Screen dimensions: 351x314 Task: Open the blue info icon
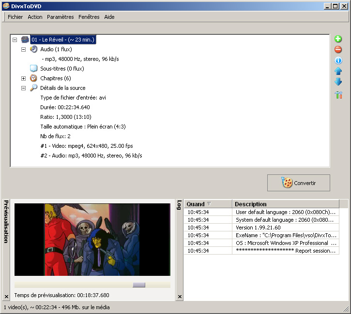pyautogui.click(x=338, y=60)
